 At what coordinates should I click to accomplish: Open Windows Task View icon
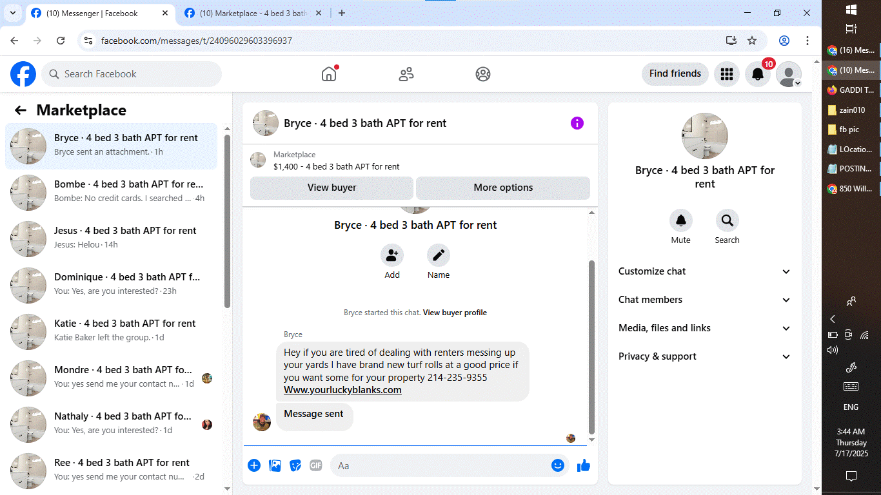click(x=851, y=29)
